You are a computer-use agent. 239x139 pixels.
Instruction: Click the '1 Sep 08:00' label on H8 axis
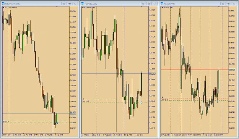pos(197,135)
